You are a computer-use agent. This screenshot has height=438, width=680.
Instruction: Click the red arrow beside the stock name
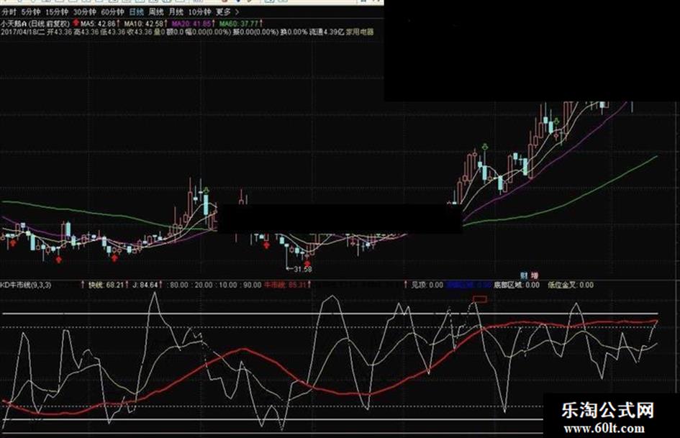tap(76, 23)
